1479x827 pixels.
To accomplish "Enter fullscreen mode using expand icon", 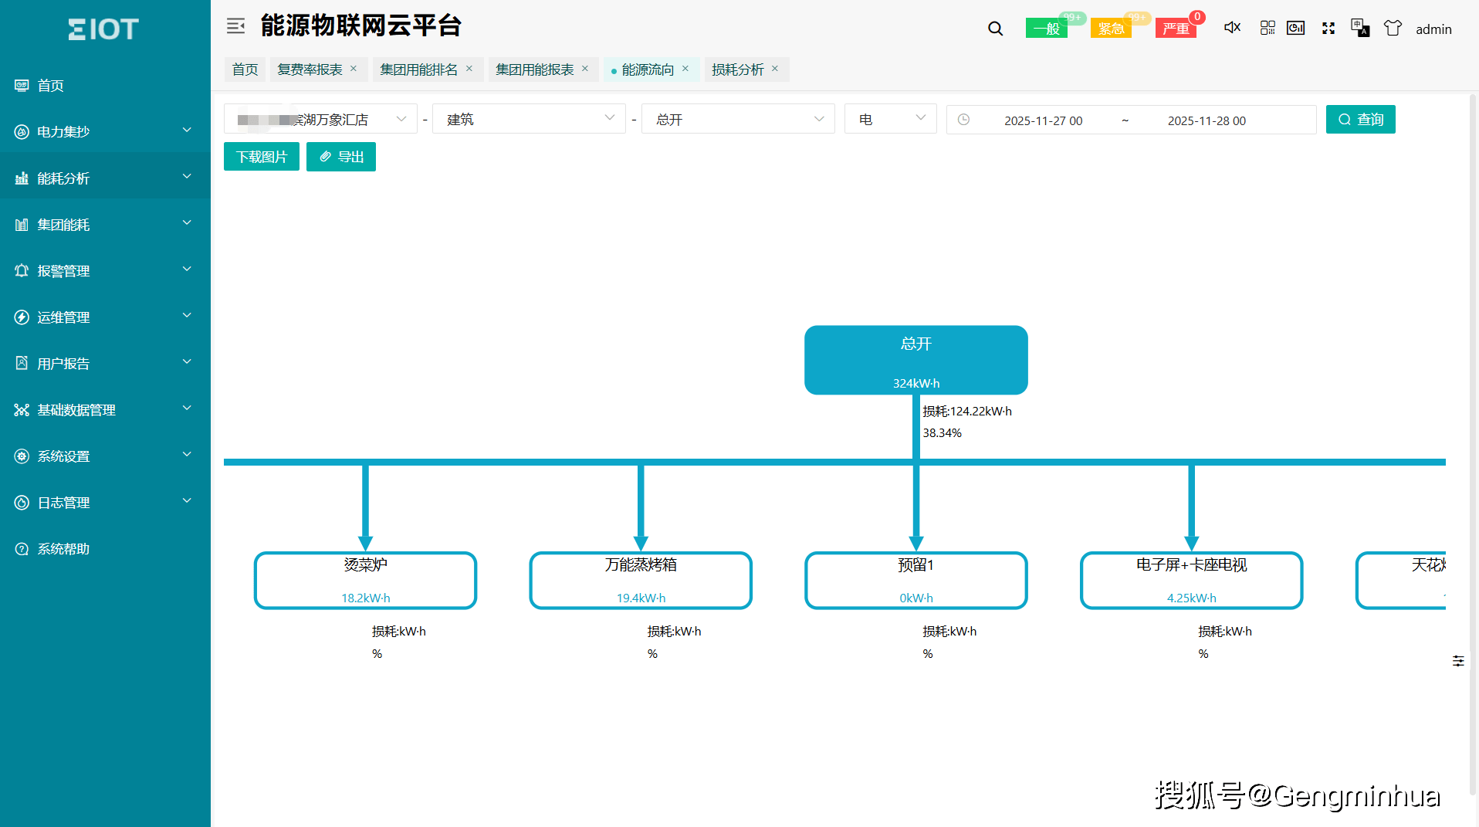I will click(x=1328, y=28).
